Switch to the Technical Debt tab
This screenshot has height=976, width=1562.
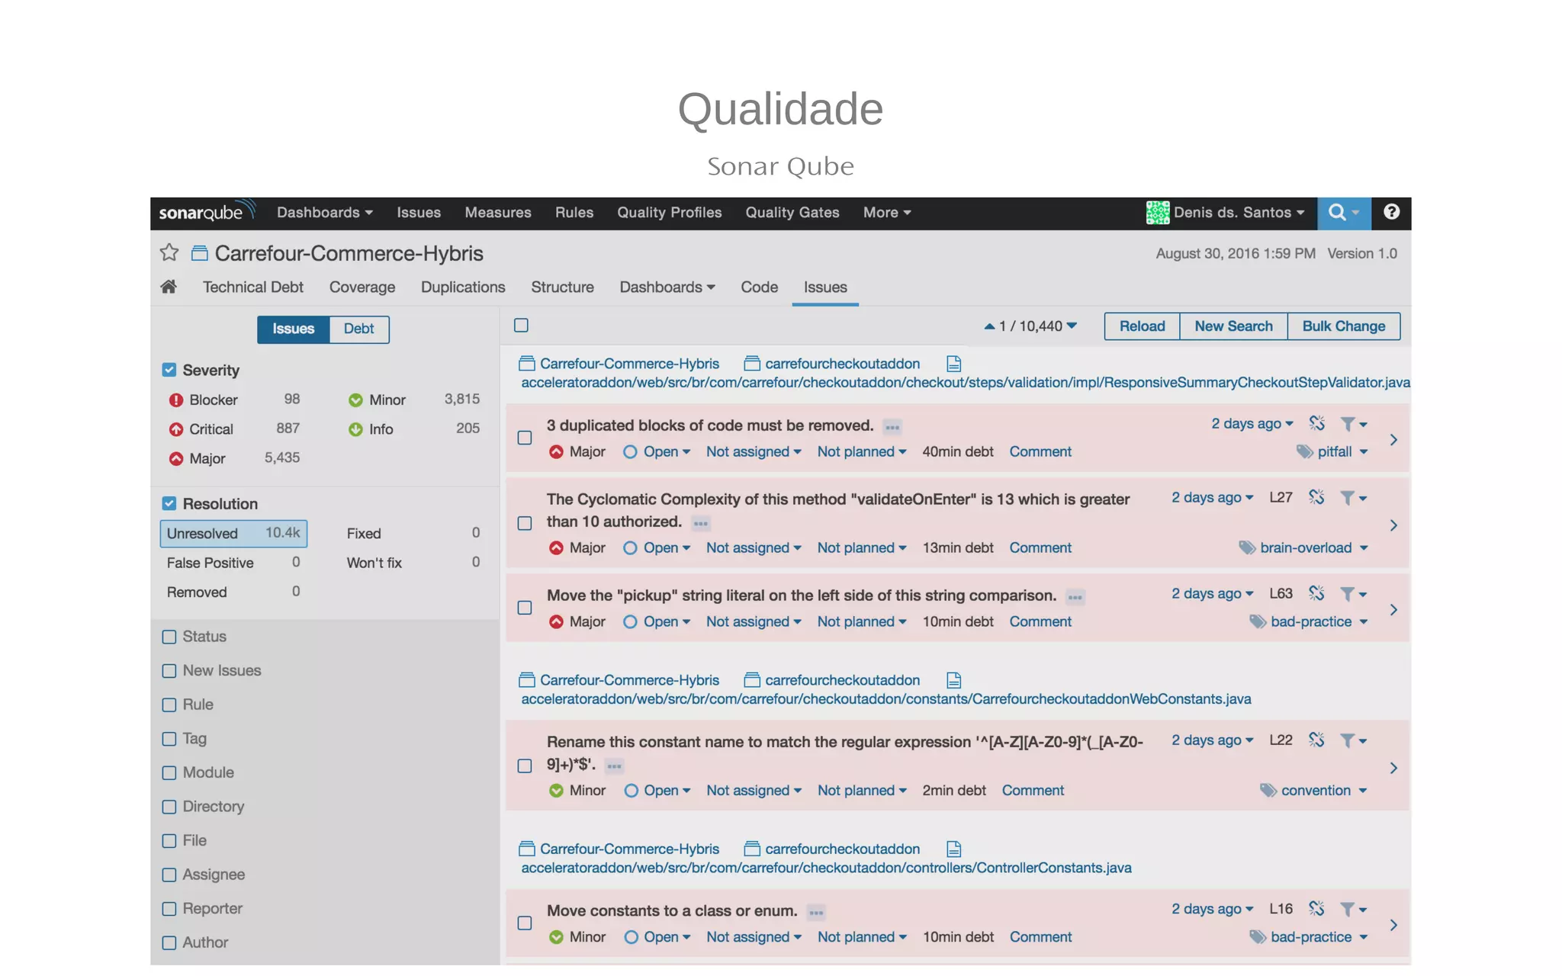253,287
